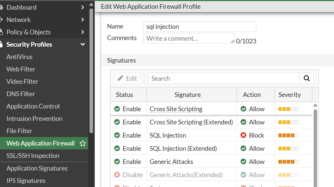The width and height of the screenshot is (334, 187).
Task: Click the Dashboard icon in the sidebar
Action: (x=1, y=7)
